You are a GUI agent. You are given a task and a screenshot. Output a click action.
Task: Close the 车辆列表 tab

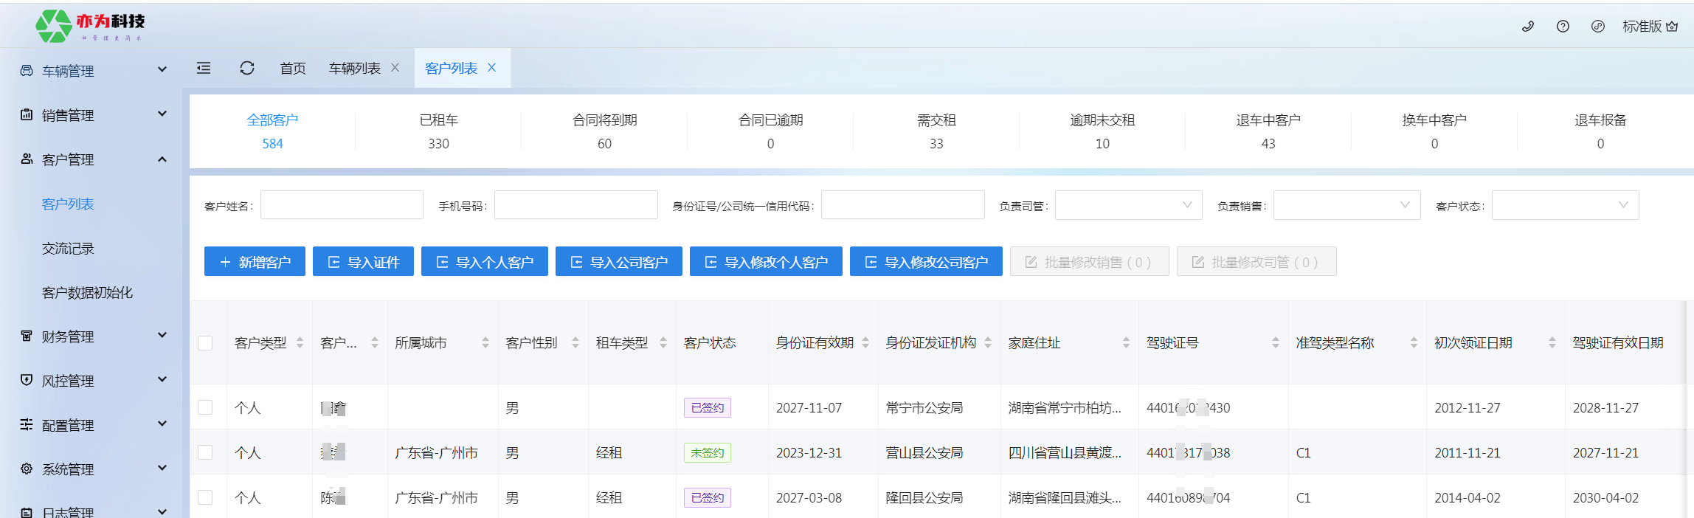point(395,68)
